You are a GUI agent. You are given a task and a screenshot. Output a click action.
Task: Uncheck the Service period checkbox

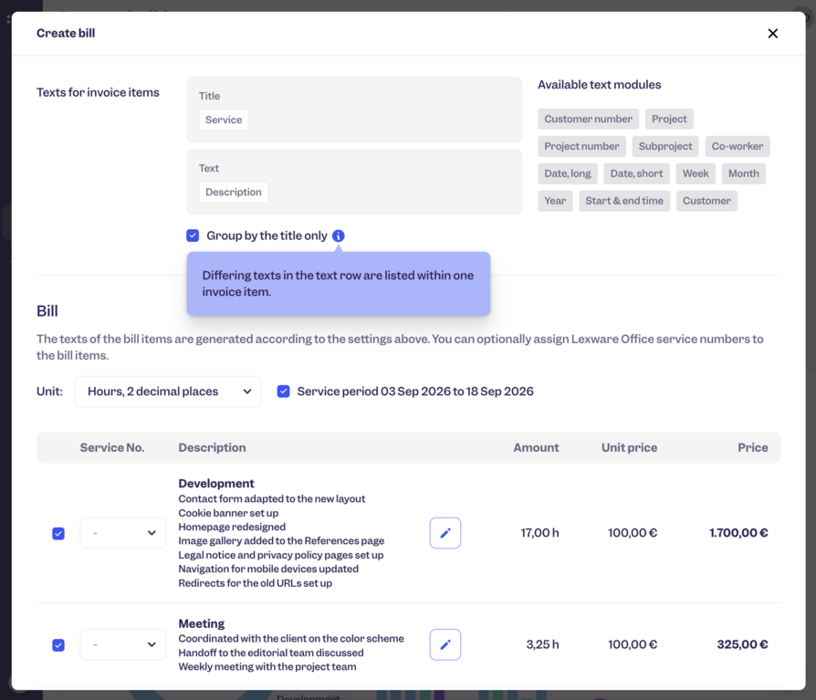coord(283,392)
